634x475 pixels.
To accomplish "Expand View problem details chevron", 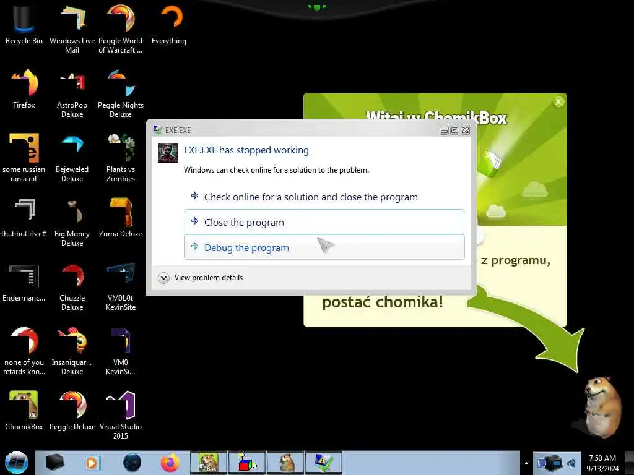I will [x=163, y=278].
